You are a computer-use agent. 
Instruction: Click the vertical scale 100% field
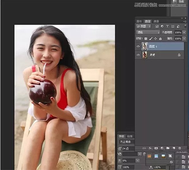pos(128,167)
